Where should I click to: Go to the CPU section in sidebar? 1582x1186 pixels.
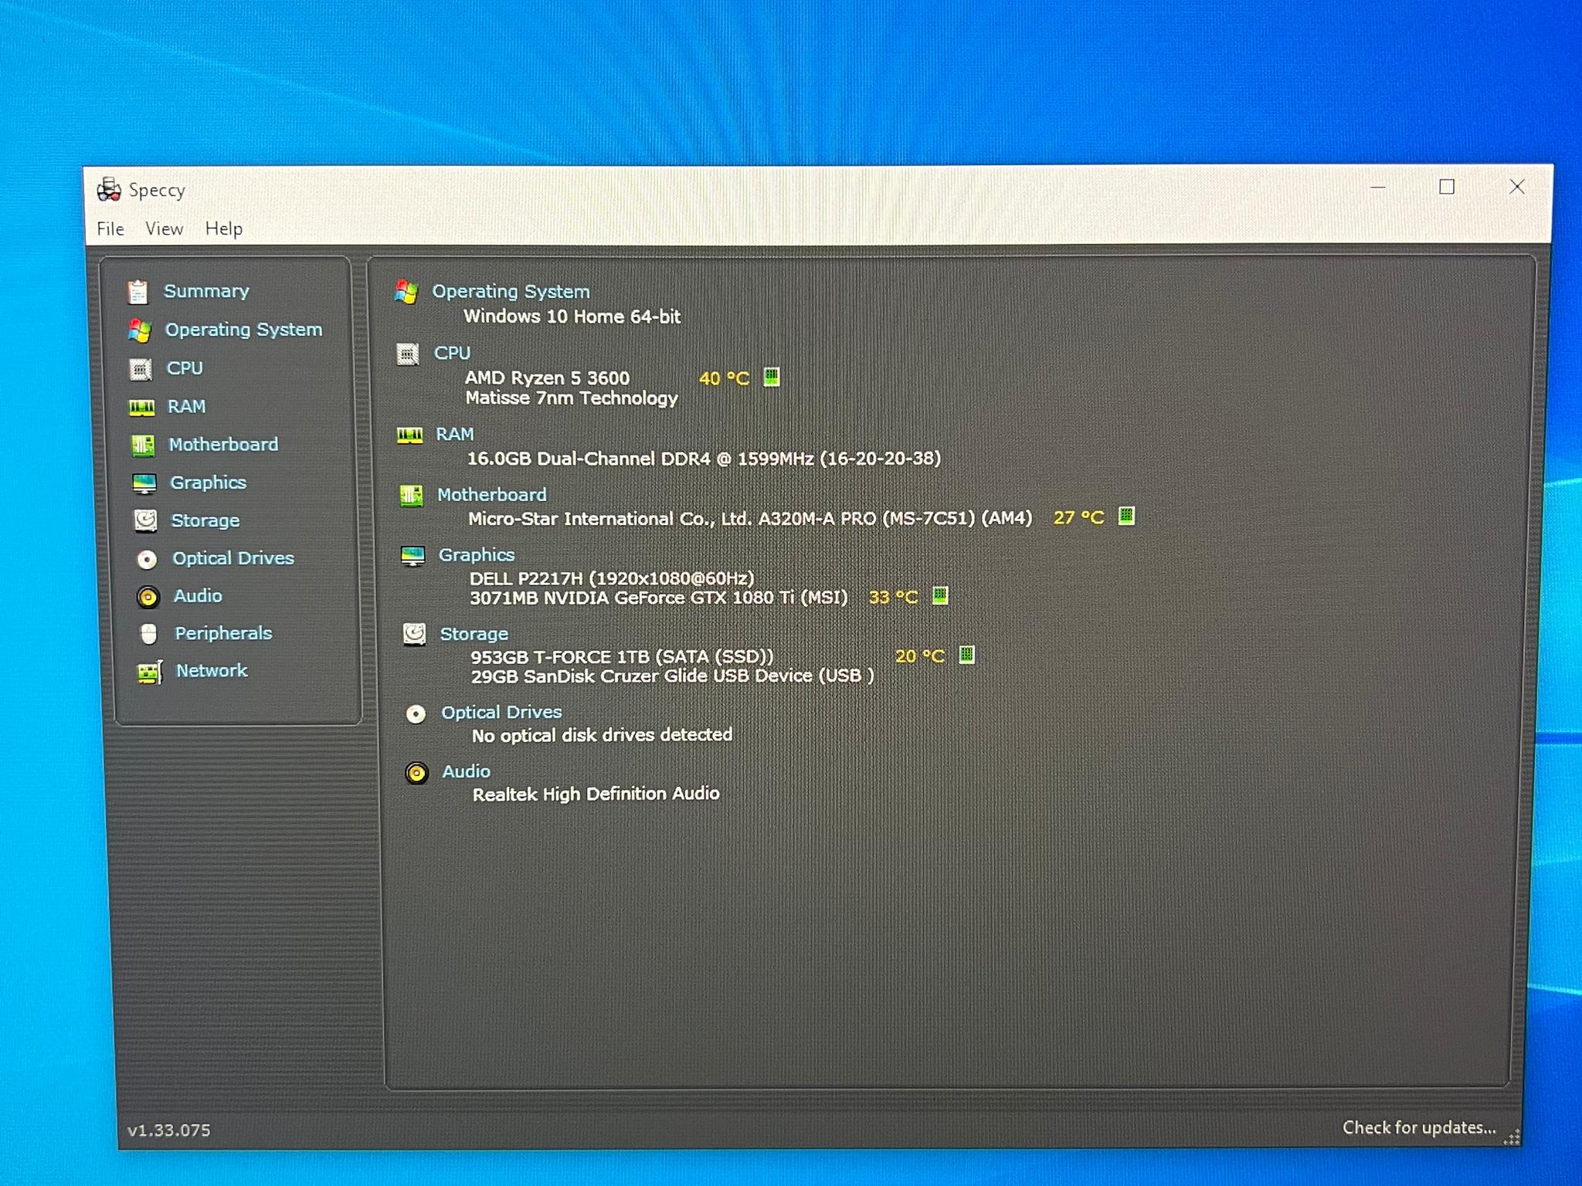[x=185, y=368]
